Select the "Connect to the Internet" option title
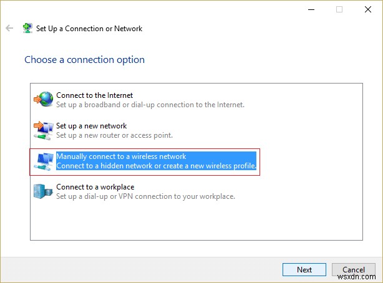 tap(94, 95)
